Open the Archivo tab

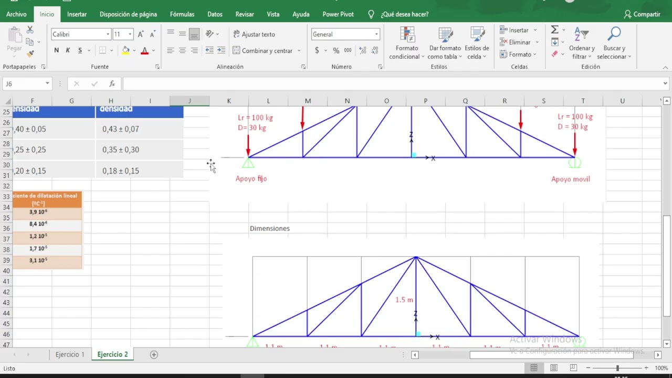[16, 14]
